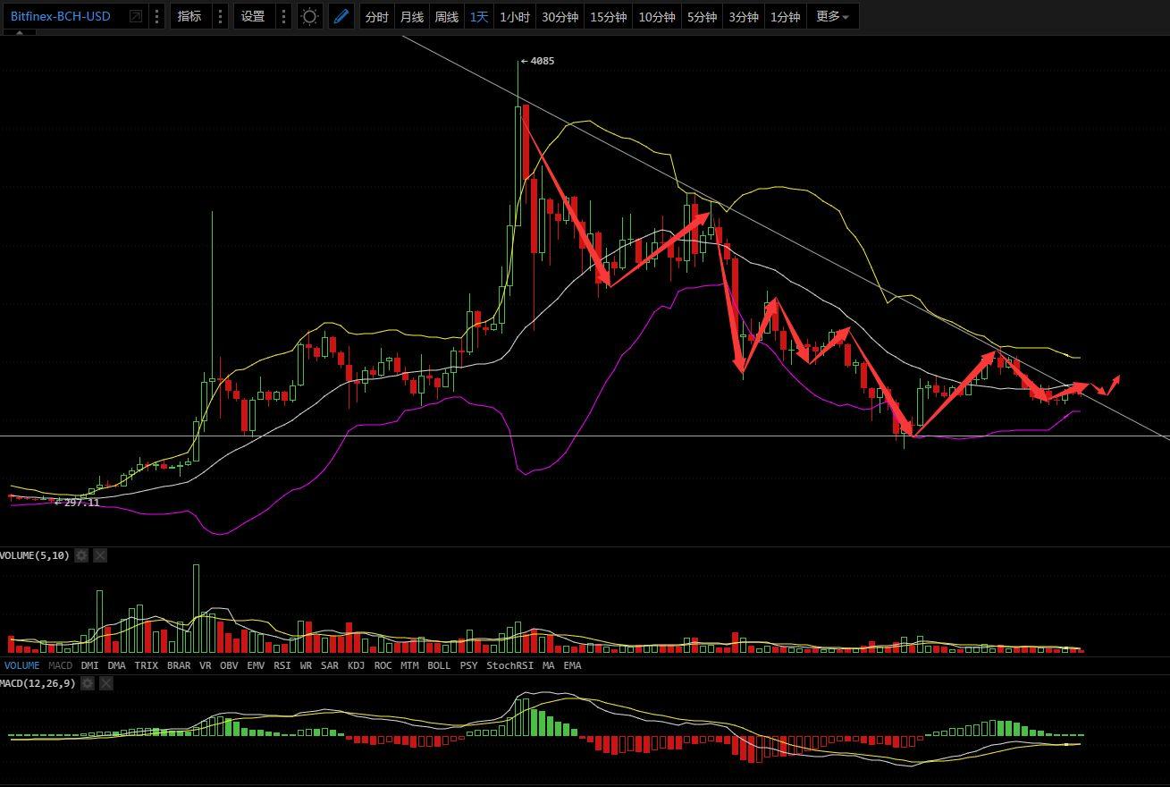Select MACD in indicator list
1170x787 pixels.
pyautogui.click(x=61, y=665)
